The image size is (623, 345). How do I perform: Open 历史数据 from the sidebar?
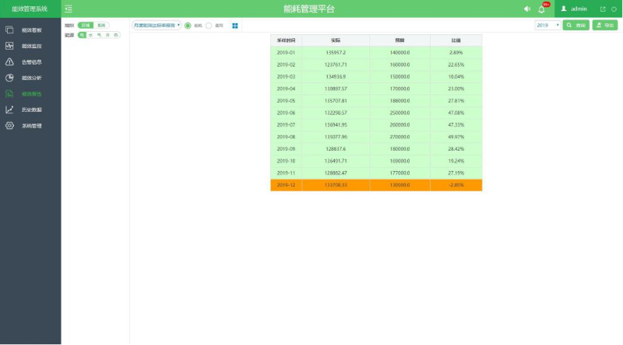[31, 110]
